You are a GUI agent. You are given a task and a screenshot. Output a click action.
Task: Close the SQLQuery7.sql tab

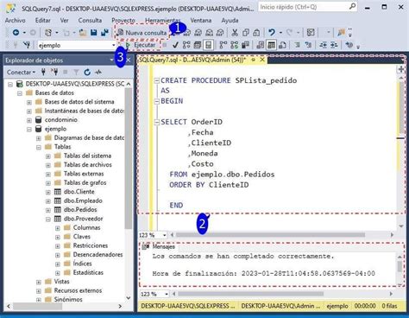[x=262, y=60]
